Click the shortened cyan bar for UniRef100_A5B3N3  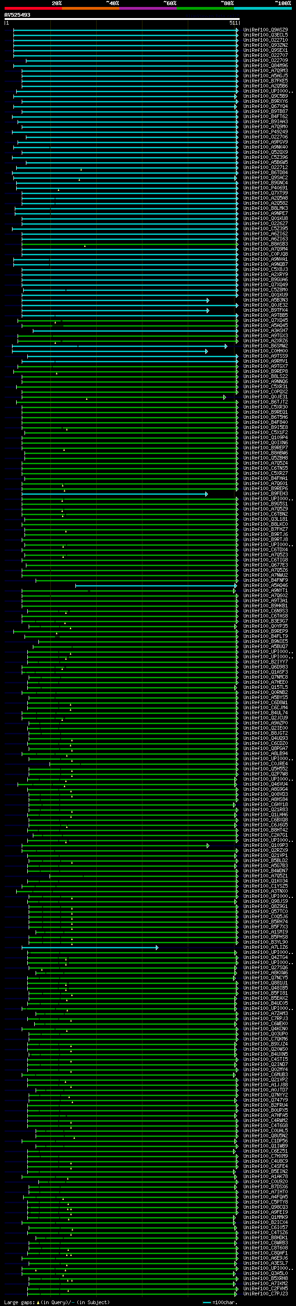pos(115,300)
